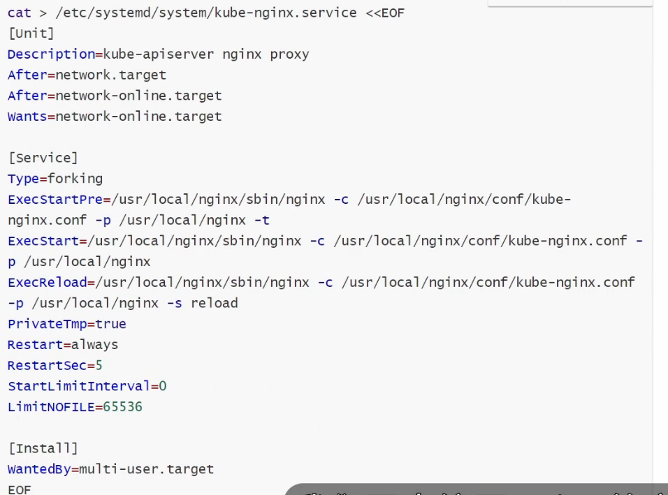Click the PrivateTmp=true line

click(67, 325)
